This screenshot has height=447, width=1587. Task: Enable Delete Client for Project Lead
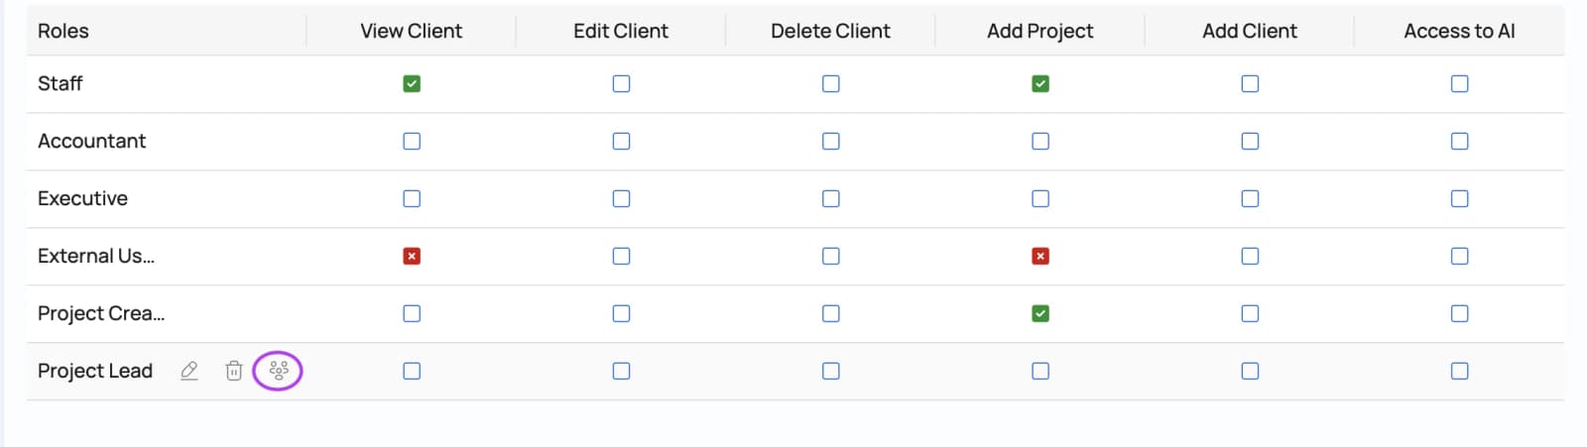pyautogui.click(x=831, y=371)
